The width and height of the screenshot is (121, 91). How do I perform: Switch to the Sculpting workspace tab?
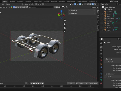20,2
